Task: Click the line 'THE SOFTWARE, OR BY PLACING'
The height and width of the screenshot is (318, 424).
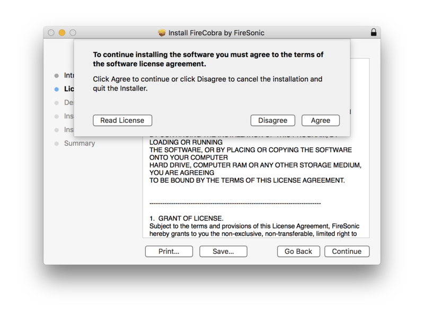Action: [x=251, y=150]
